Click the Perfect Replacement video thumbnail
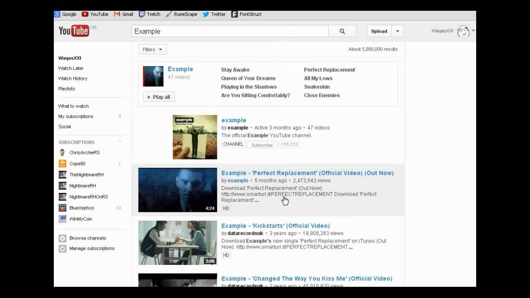530x298 pixels. click(x=178, y=190)
